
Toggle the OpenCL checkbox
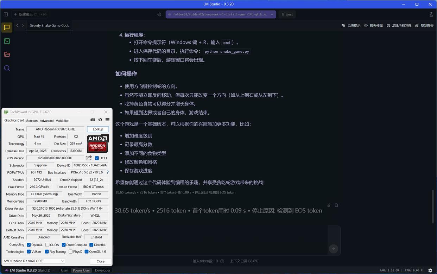click(29, 245)
